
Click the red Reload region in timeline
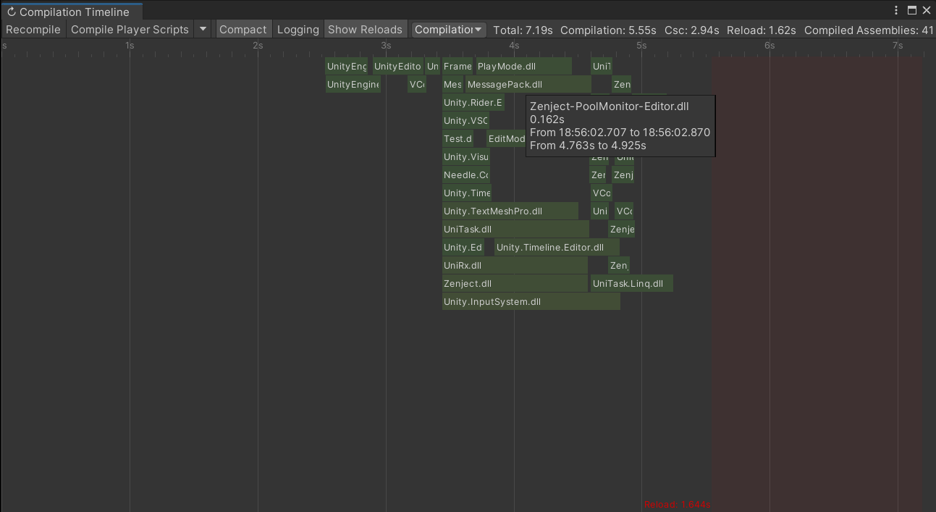coord(817,290)
